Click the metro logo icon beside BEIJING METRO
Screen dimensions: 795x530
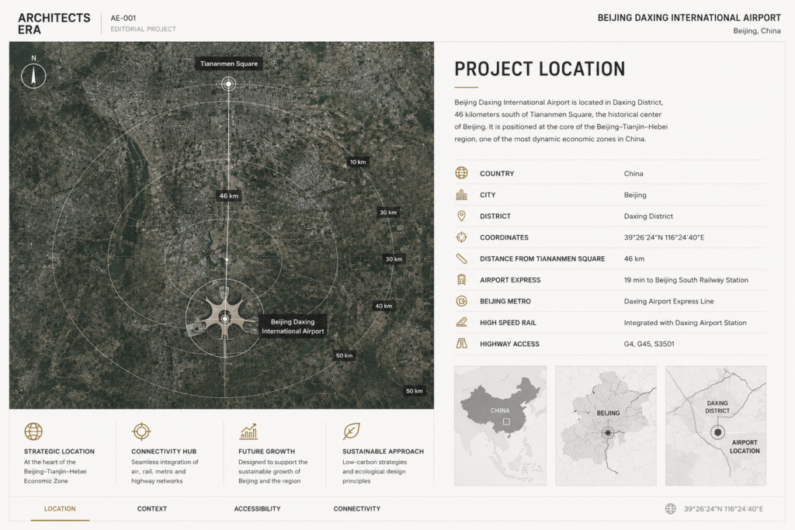461,301
